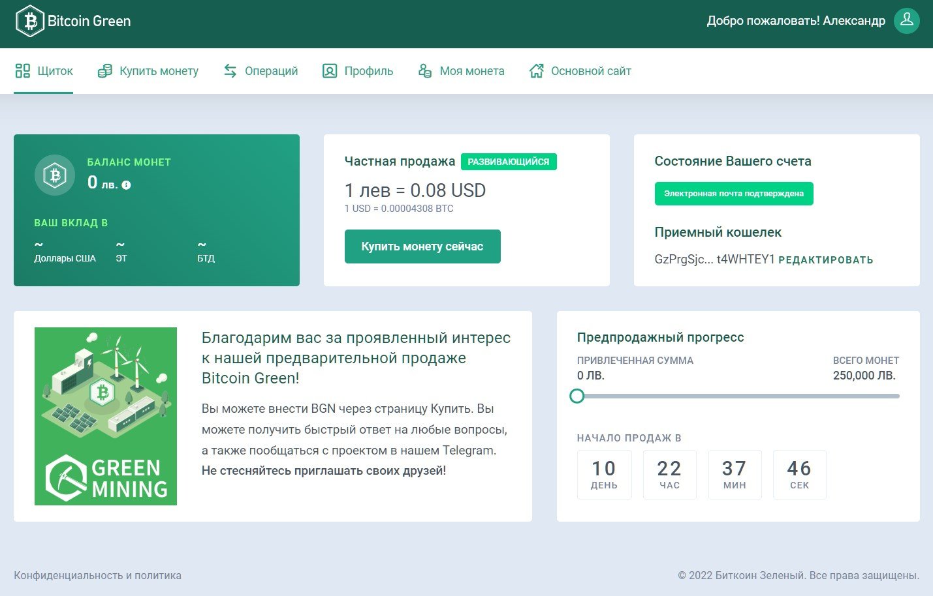
Task: Click the 22 ЧАС countdown box
Action: tap(669, 475)
